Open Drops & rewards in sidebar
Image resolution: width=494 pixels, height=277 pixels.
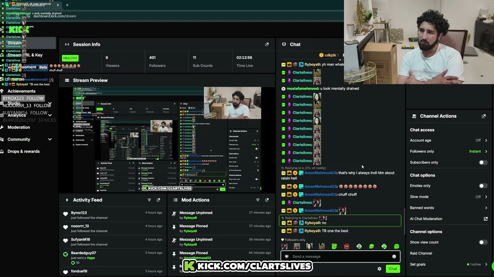[24, 151]
